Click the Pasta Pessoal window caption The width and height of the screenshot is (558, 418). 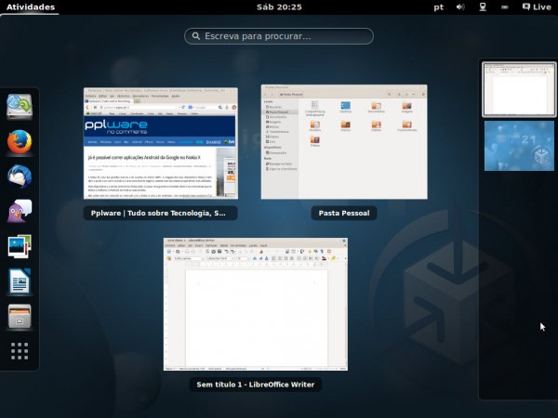tap(344, 214)
